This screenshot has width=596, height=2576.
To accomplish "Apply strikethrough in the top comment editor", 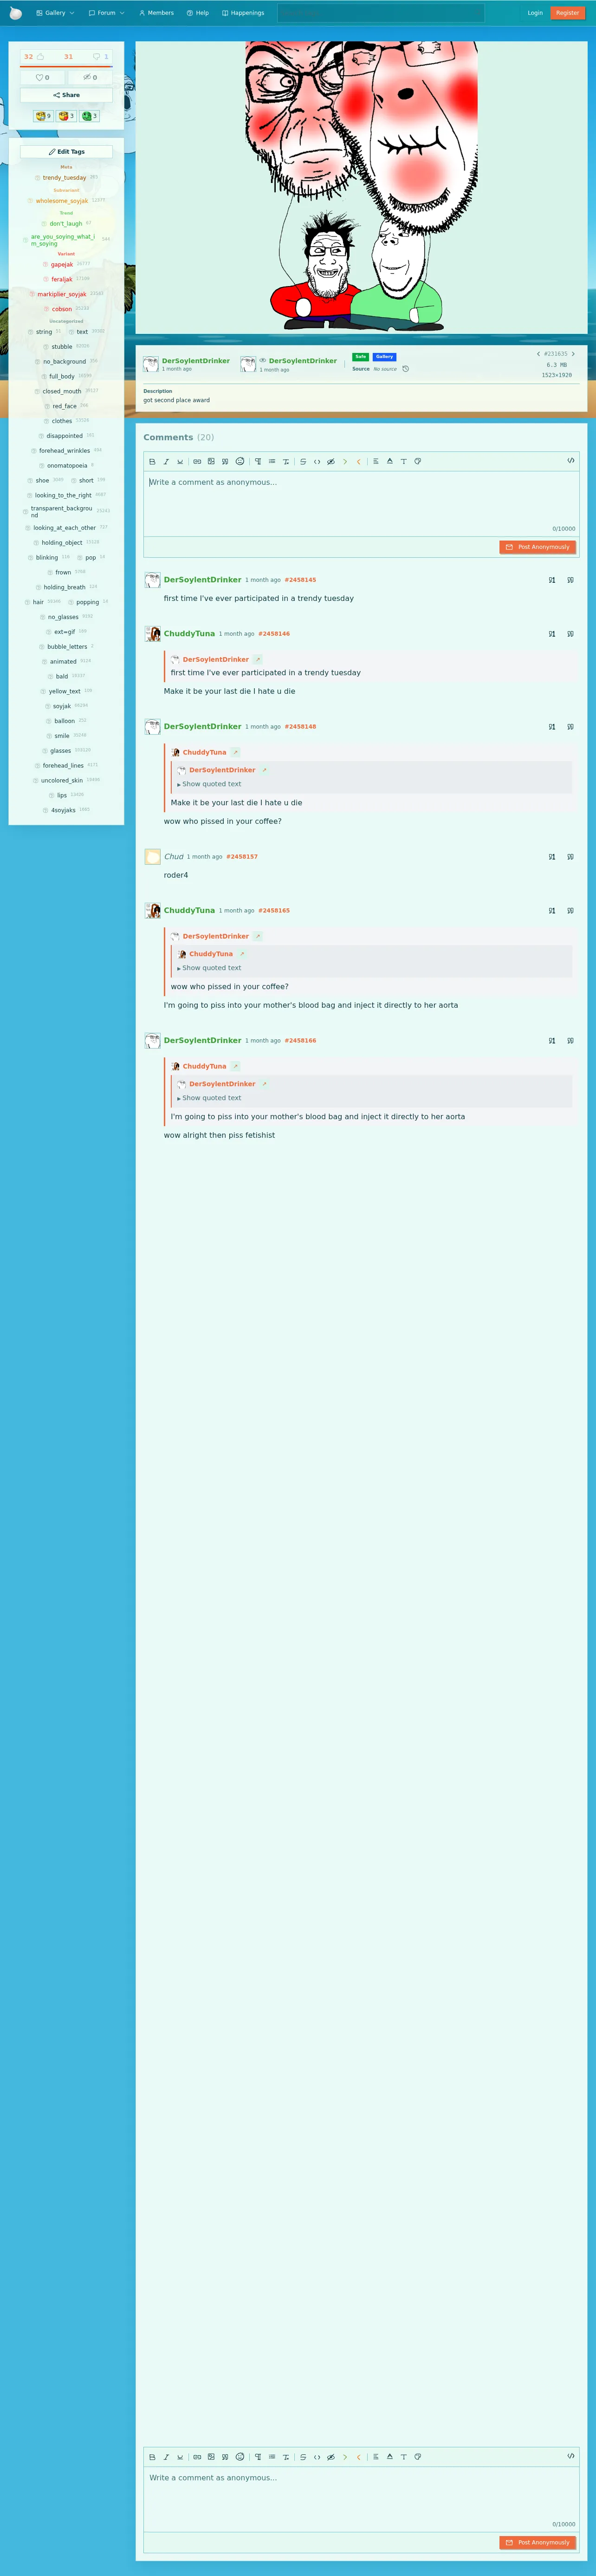I will (303, 461).
